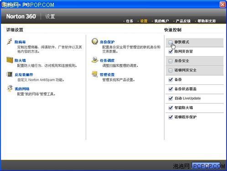The height and width of the screenshot is (171, 227).
Task: Select the 设置 settings tab
Action: click(144, 21)
